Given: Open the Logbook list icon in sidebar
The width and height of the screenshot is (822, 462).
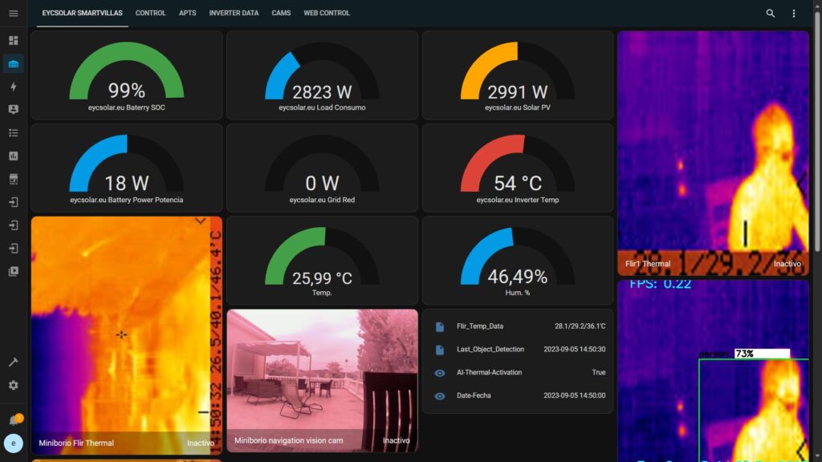Looking at the screenshot, I should pos(13,133).
